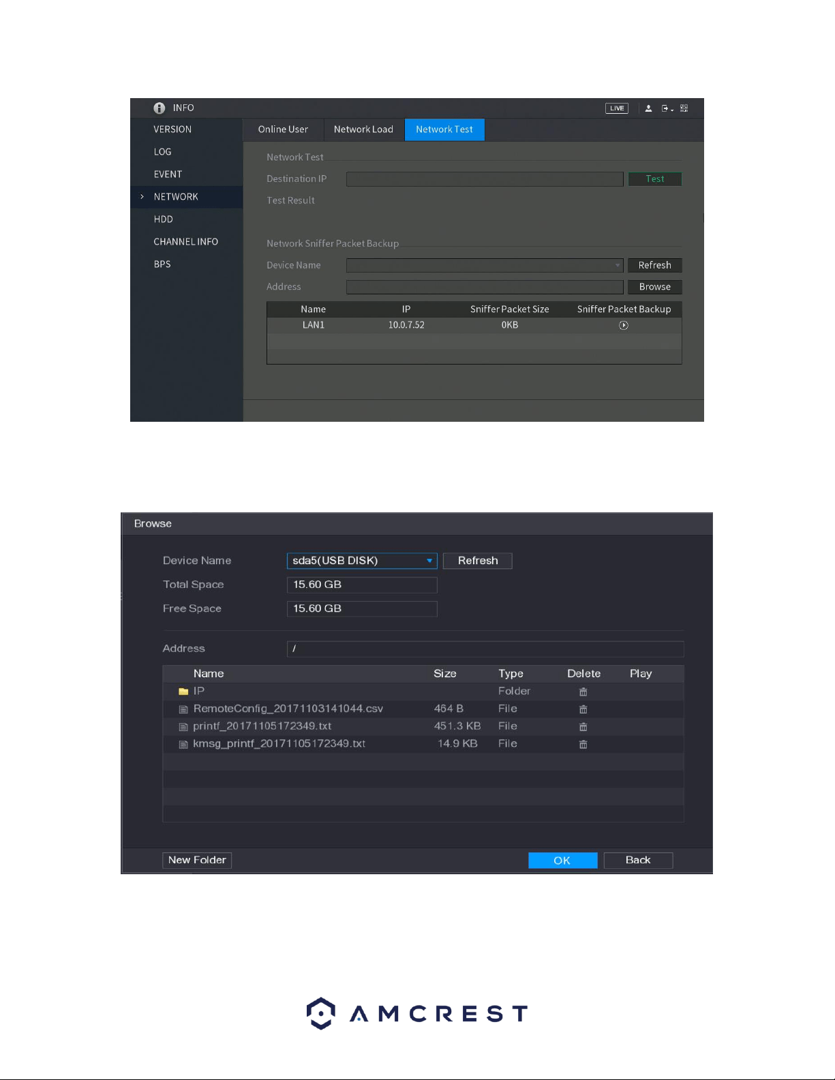Delete printf_20171105172349.txt file
The height and width of the screenshot is (1080, 835).
[583, 727]
